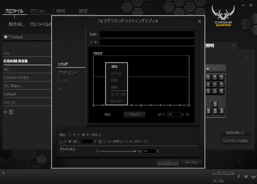Image resolution: width=257 pixels, height=184 pixels.
Task: Click the OK button
Action: pos(168,162)
